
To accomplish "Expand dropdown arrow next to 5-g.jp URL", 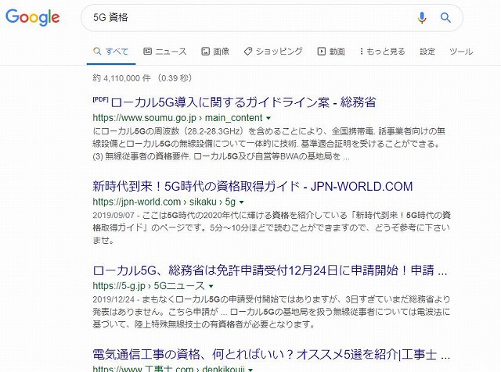I will click(211, 286).
